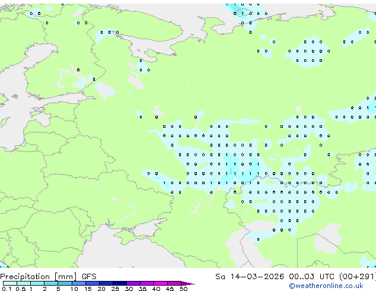Screen dimensions: 376x291
Task: Click the legend label '0.1'
Action: pos(7,289)
